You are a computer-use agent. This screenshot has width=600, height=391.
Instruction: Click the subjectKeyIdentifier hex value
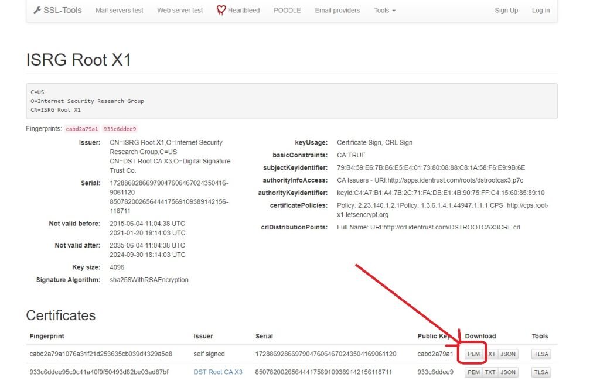click(x=431, y=168)
